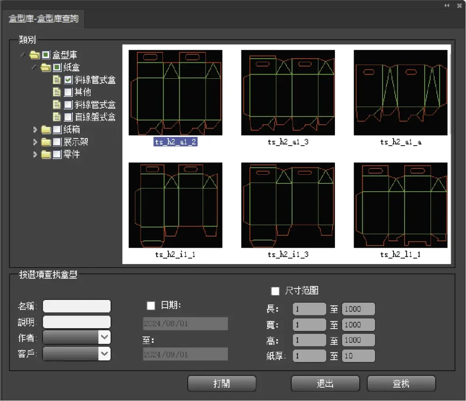The width and height of the screenshot is (466, 401).
Task: Click the 零件 folder icon
Action: coord(46,155)
